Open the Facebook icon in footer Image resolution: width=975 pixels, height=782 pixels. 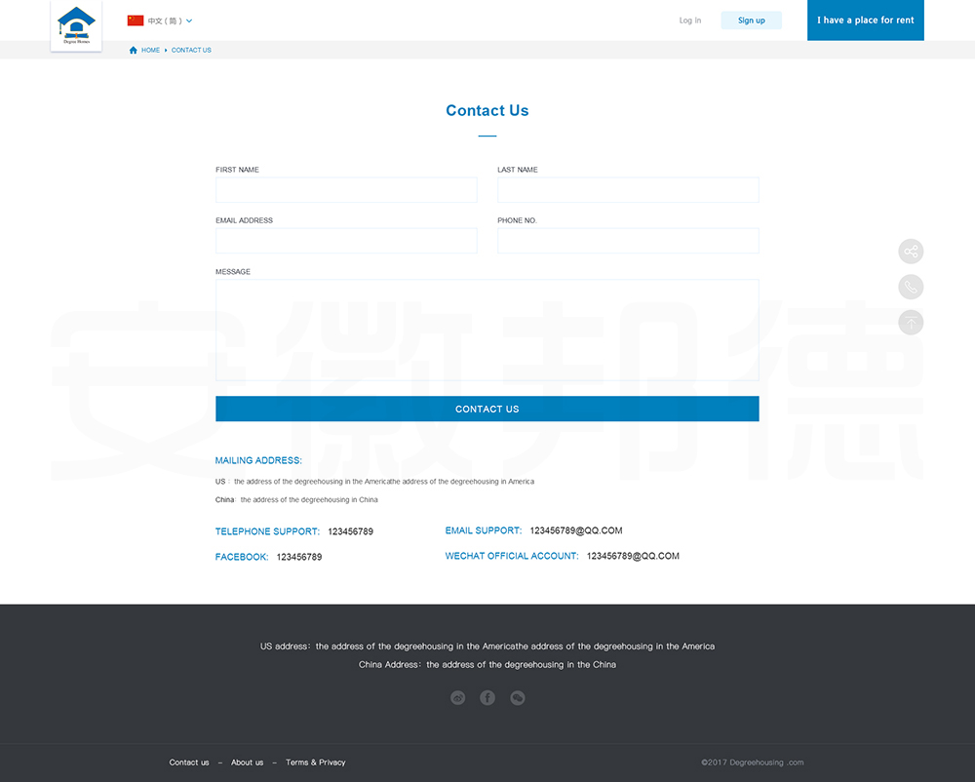pos(487,698)
